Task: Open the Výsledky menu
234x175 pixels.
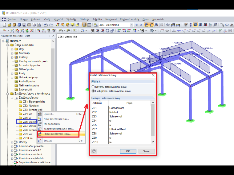Action: [71, 19]
